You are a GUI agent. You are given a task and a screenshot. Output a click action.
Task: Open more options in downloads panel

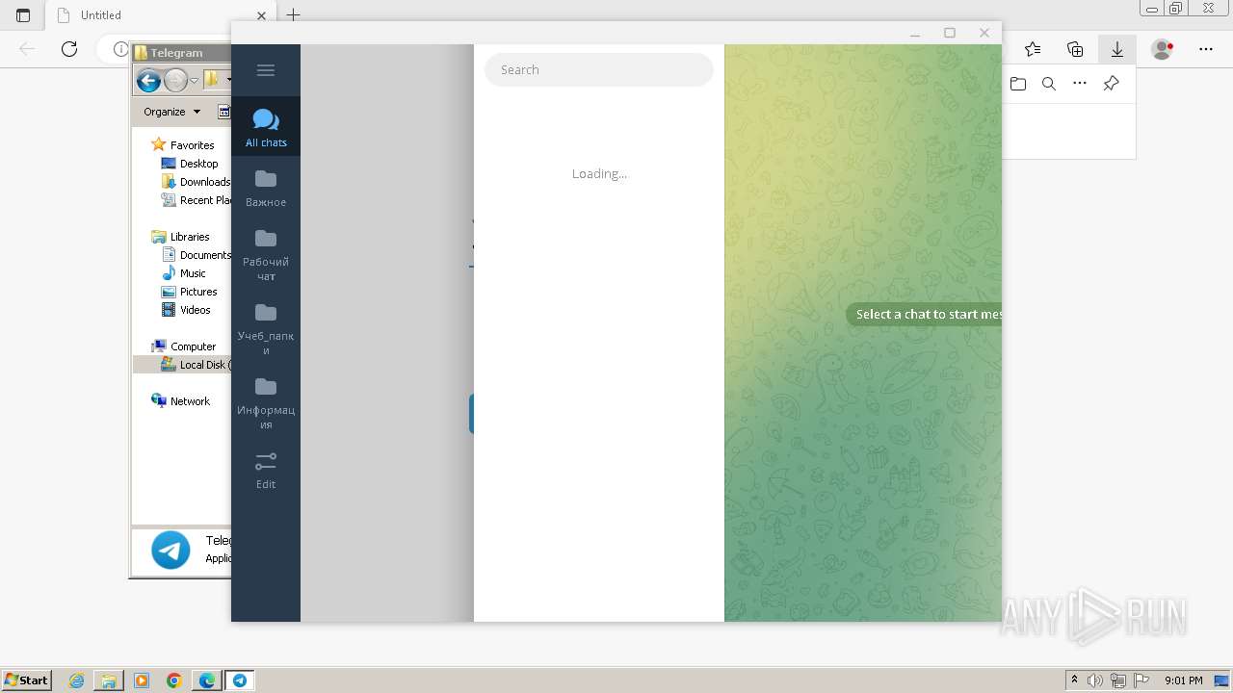(1080, 84)
